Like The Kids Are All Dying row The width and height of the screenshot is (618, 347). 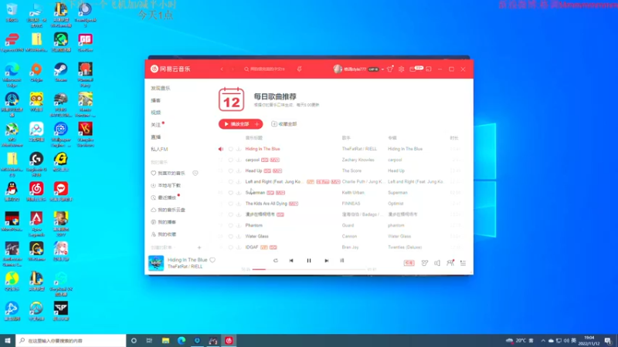click(231, 204)
